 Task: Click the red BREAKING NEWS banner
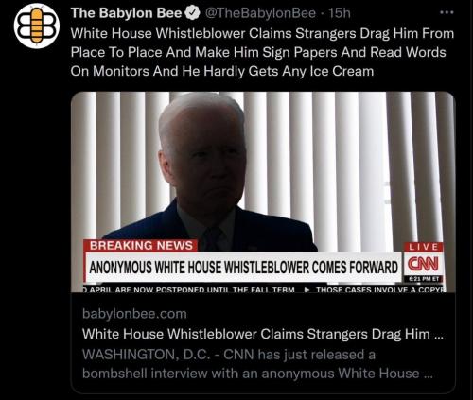(x=141, y=246)
